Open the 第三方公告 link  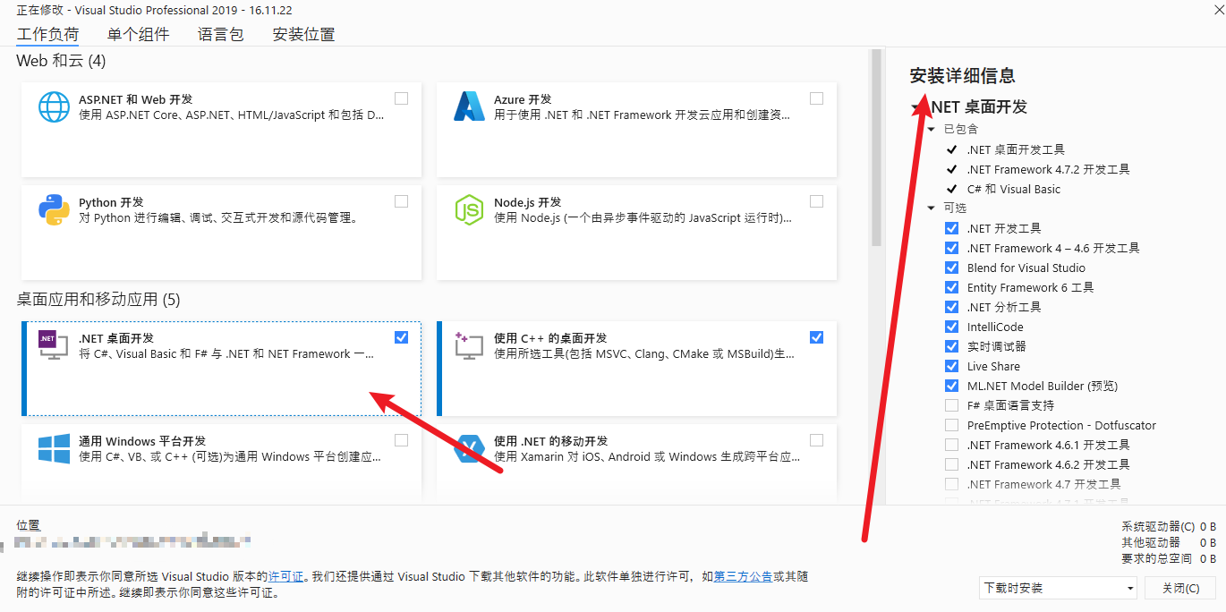pos(743,577)
